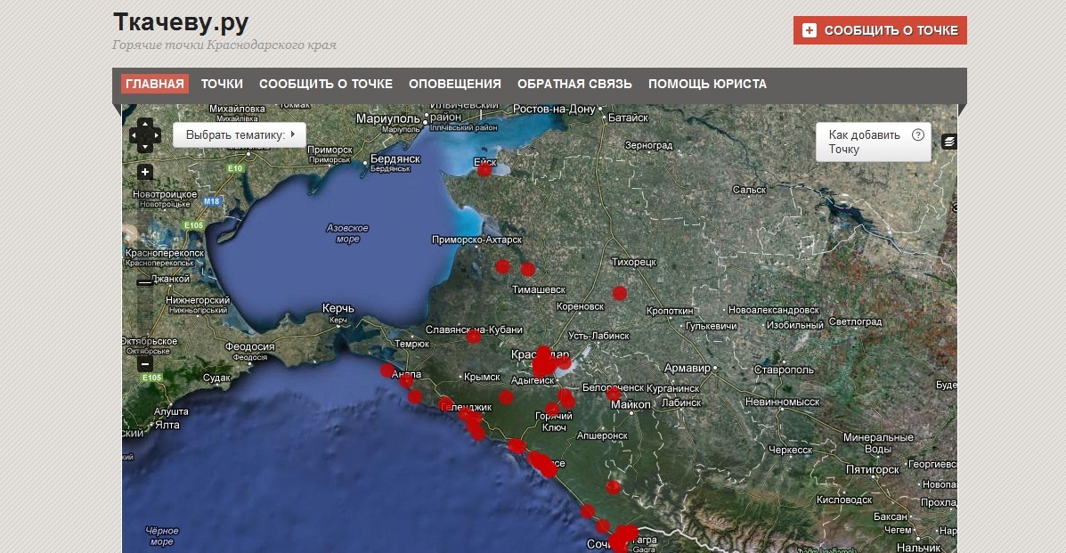
Task: Go to the ТОЧКИ menu item
Action: click(x=222, y=85)
